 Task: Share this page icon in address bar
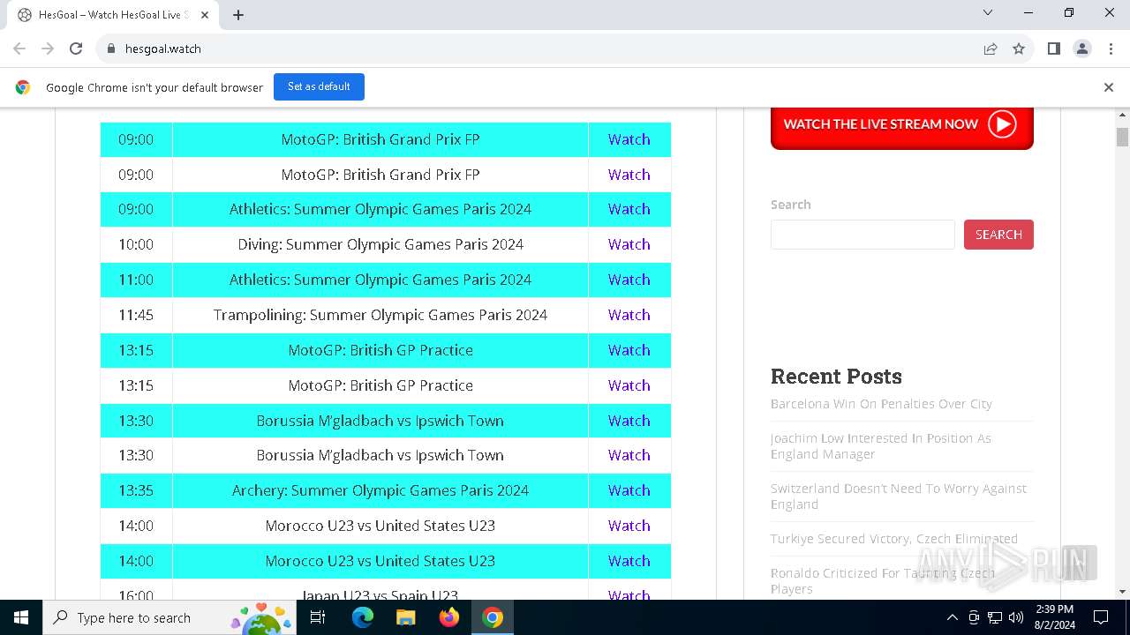(x=991, y=49)
